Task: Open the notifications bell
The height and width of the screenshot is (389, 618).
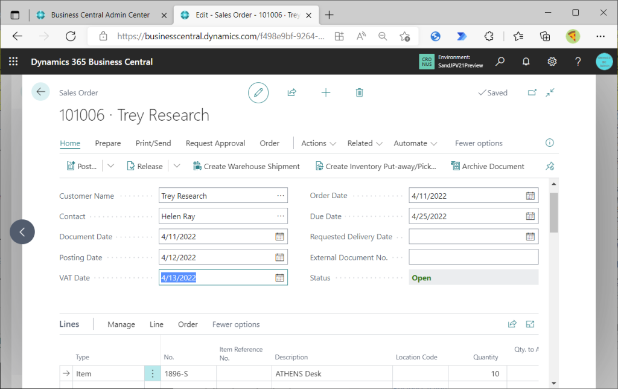Action: (x=526, y=62)
